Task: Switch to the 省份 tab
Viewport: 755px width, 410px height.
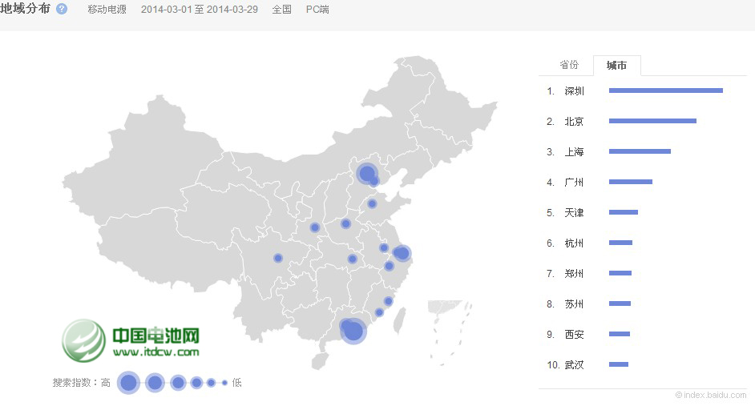Action: pos(568,65)
